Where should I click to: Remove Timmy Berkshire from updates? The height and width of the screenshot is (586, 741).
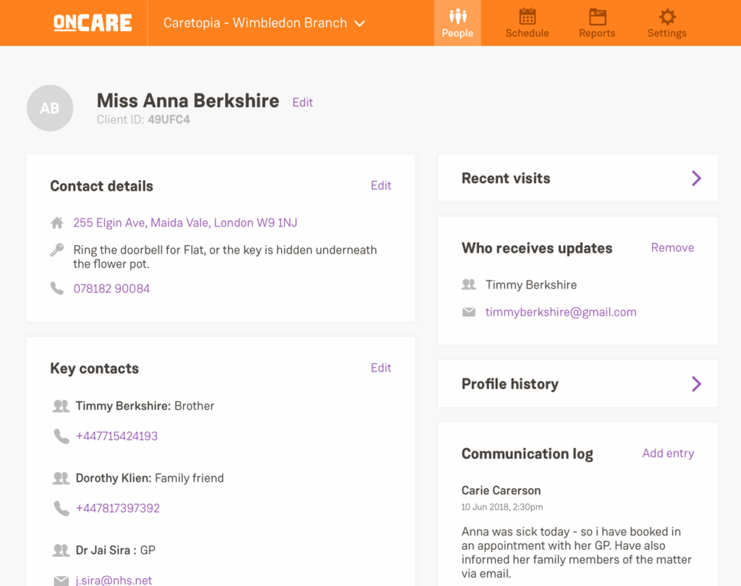(672, 247)
